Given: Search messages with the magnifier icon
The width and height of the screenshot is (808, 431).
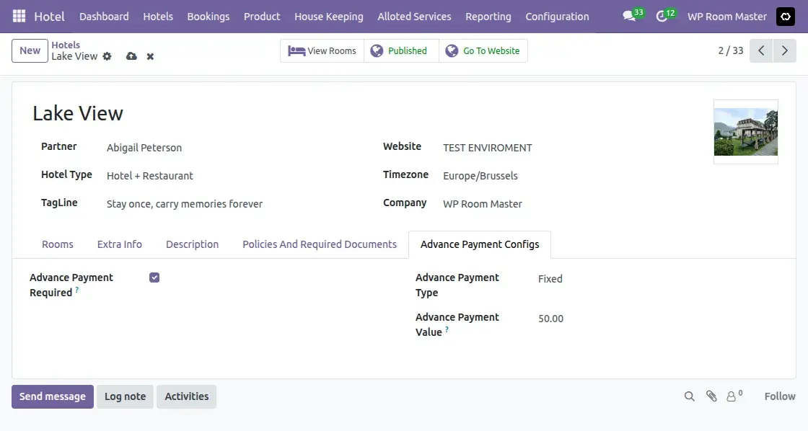Looking at the screenshot, I should 689,396.
